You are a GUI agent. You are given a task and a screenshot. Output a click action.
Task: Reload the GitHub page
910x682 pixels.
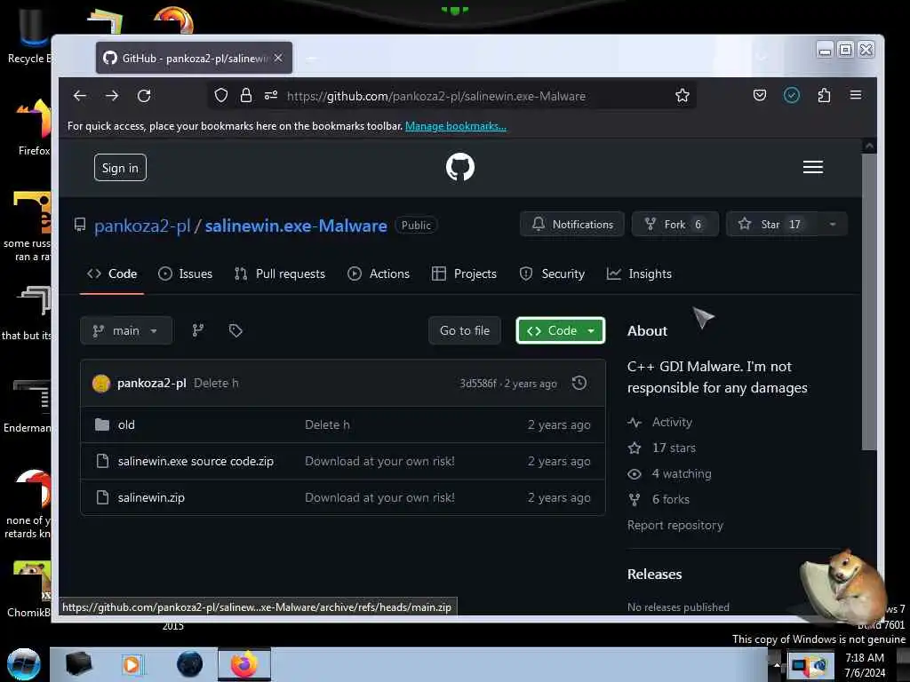tap(144, 96)
